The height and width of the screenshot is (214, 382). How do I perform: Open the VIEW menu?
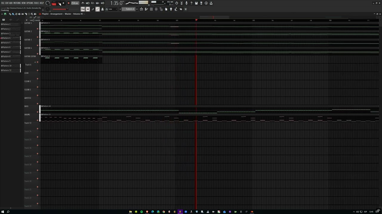[24, 3]
